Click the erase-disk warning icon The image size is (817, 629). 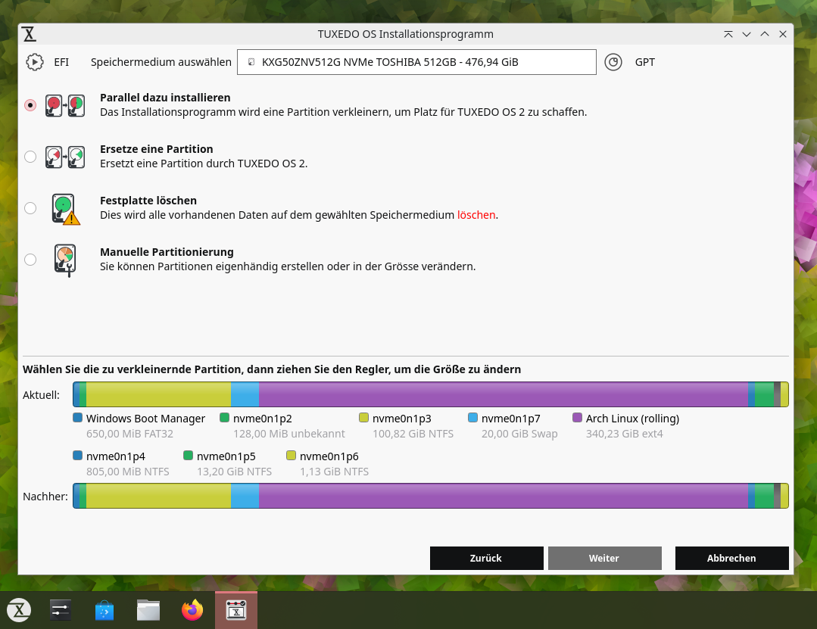pyautogui.click(x=66, y=210)
